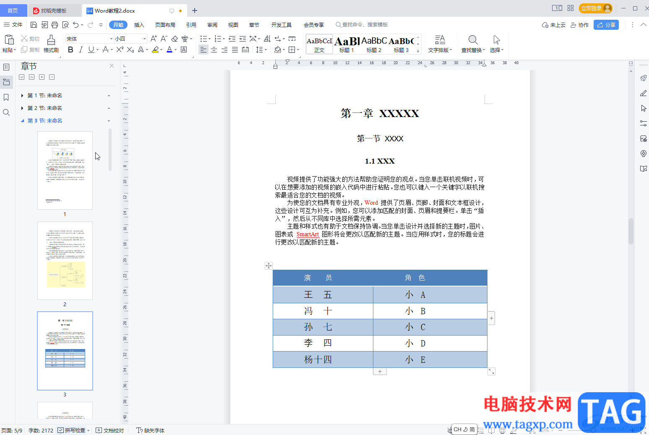
Task: Add a table column with right-side plus
Action: 491,318
